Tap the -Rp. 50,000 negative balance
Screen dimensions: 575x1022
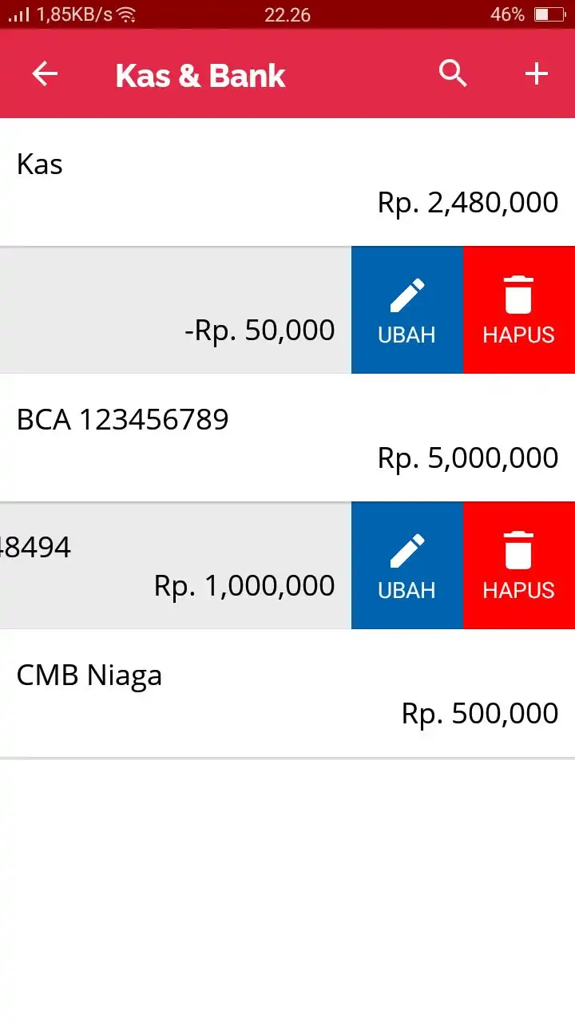tap(260, 331)
